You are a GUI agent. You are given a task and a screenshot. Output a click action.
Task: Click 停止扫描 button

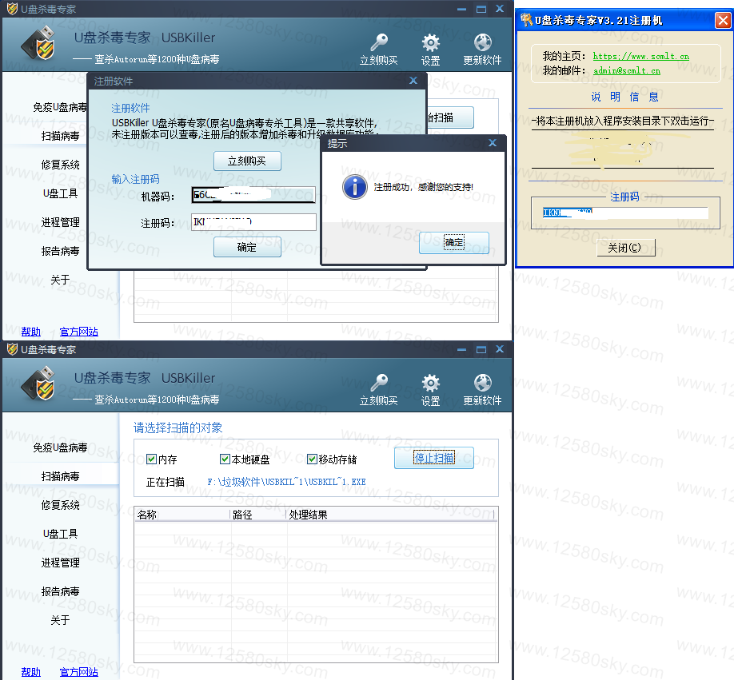(434, 458)
